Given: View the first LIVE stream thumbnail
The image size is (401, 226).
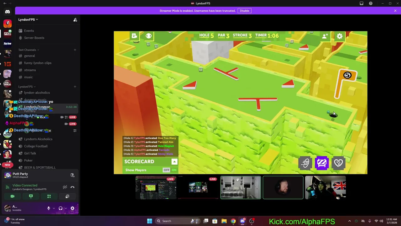Looking at the screenshot, I should tap(156, 188).
